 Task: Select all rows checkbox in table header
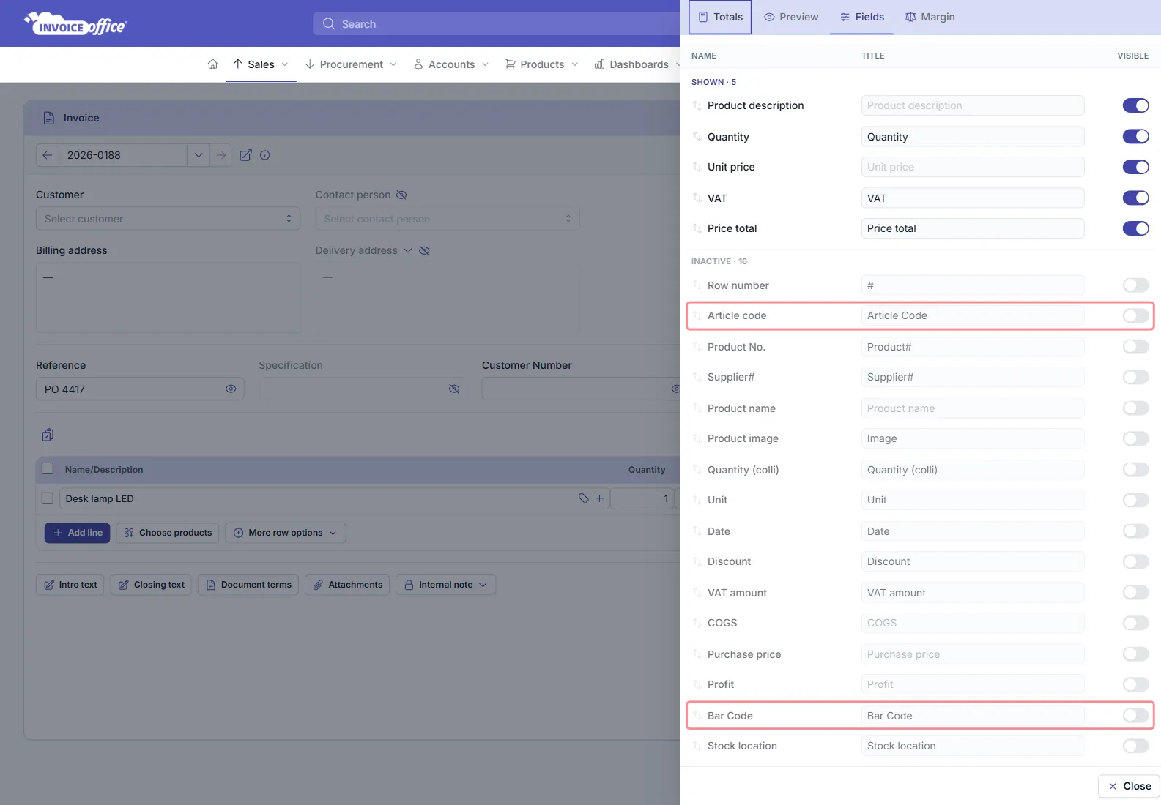pos(48,469)
